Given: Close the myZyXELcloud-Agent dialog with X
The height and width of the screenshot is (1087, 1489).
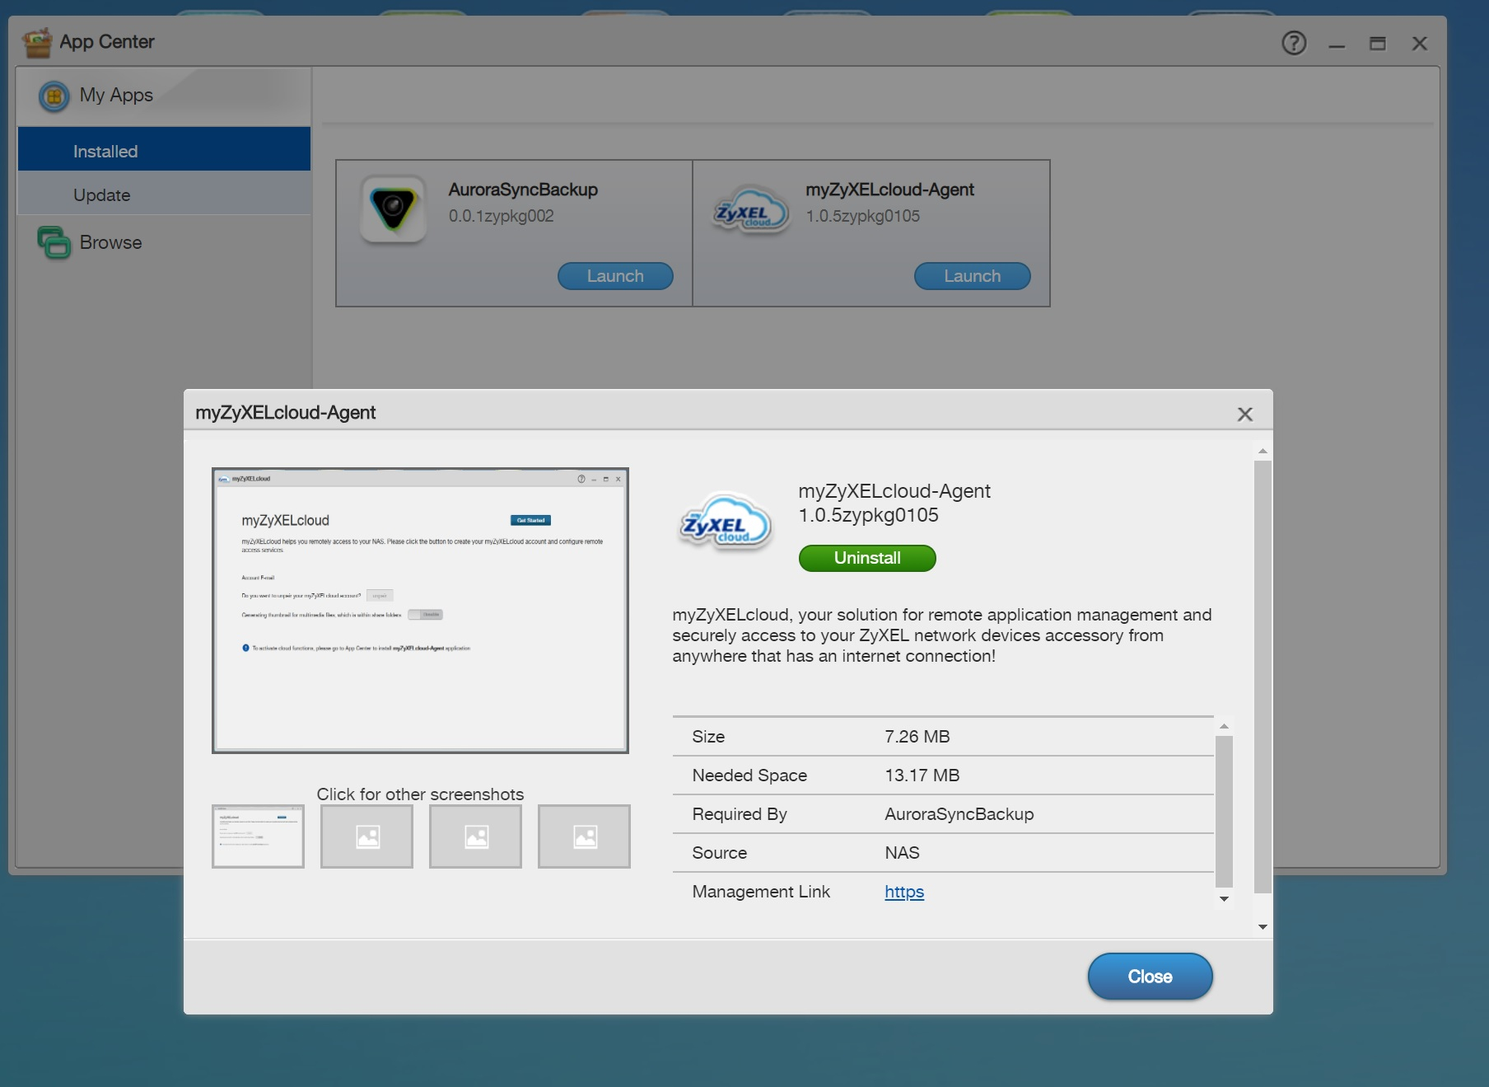Looking at the screenshot, I should pos(1245,415).
